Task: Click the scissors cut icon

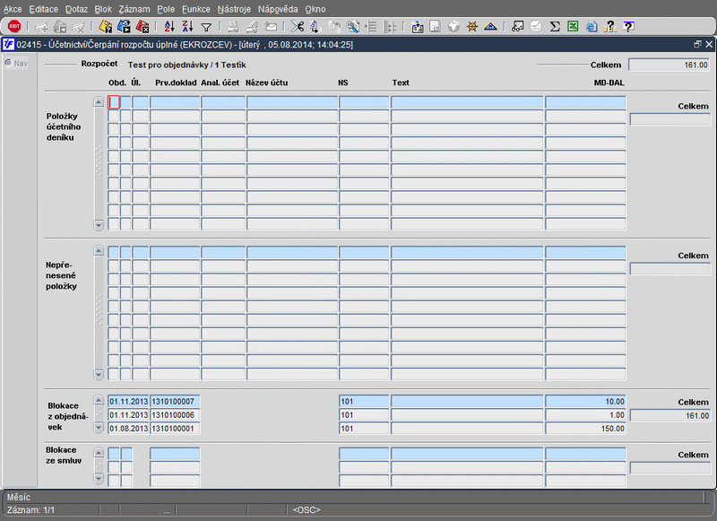Action: point(298,27)
